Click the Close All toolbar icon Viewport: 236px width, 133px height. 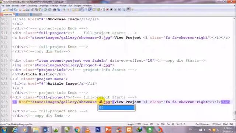point(24,10)
